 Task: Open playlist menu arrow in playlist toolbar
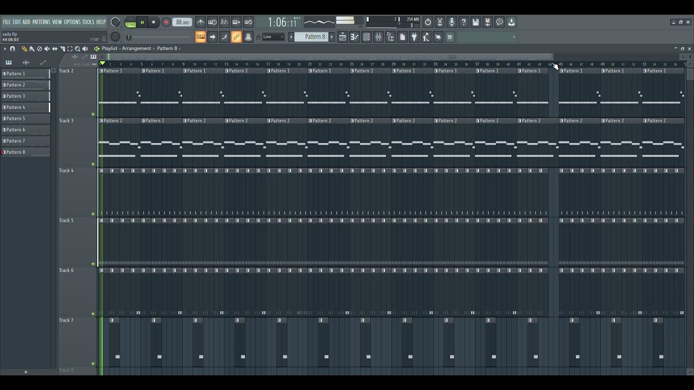coord(5,49)
